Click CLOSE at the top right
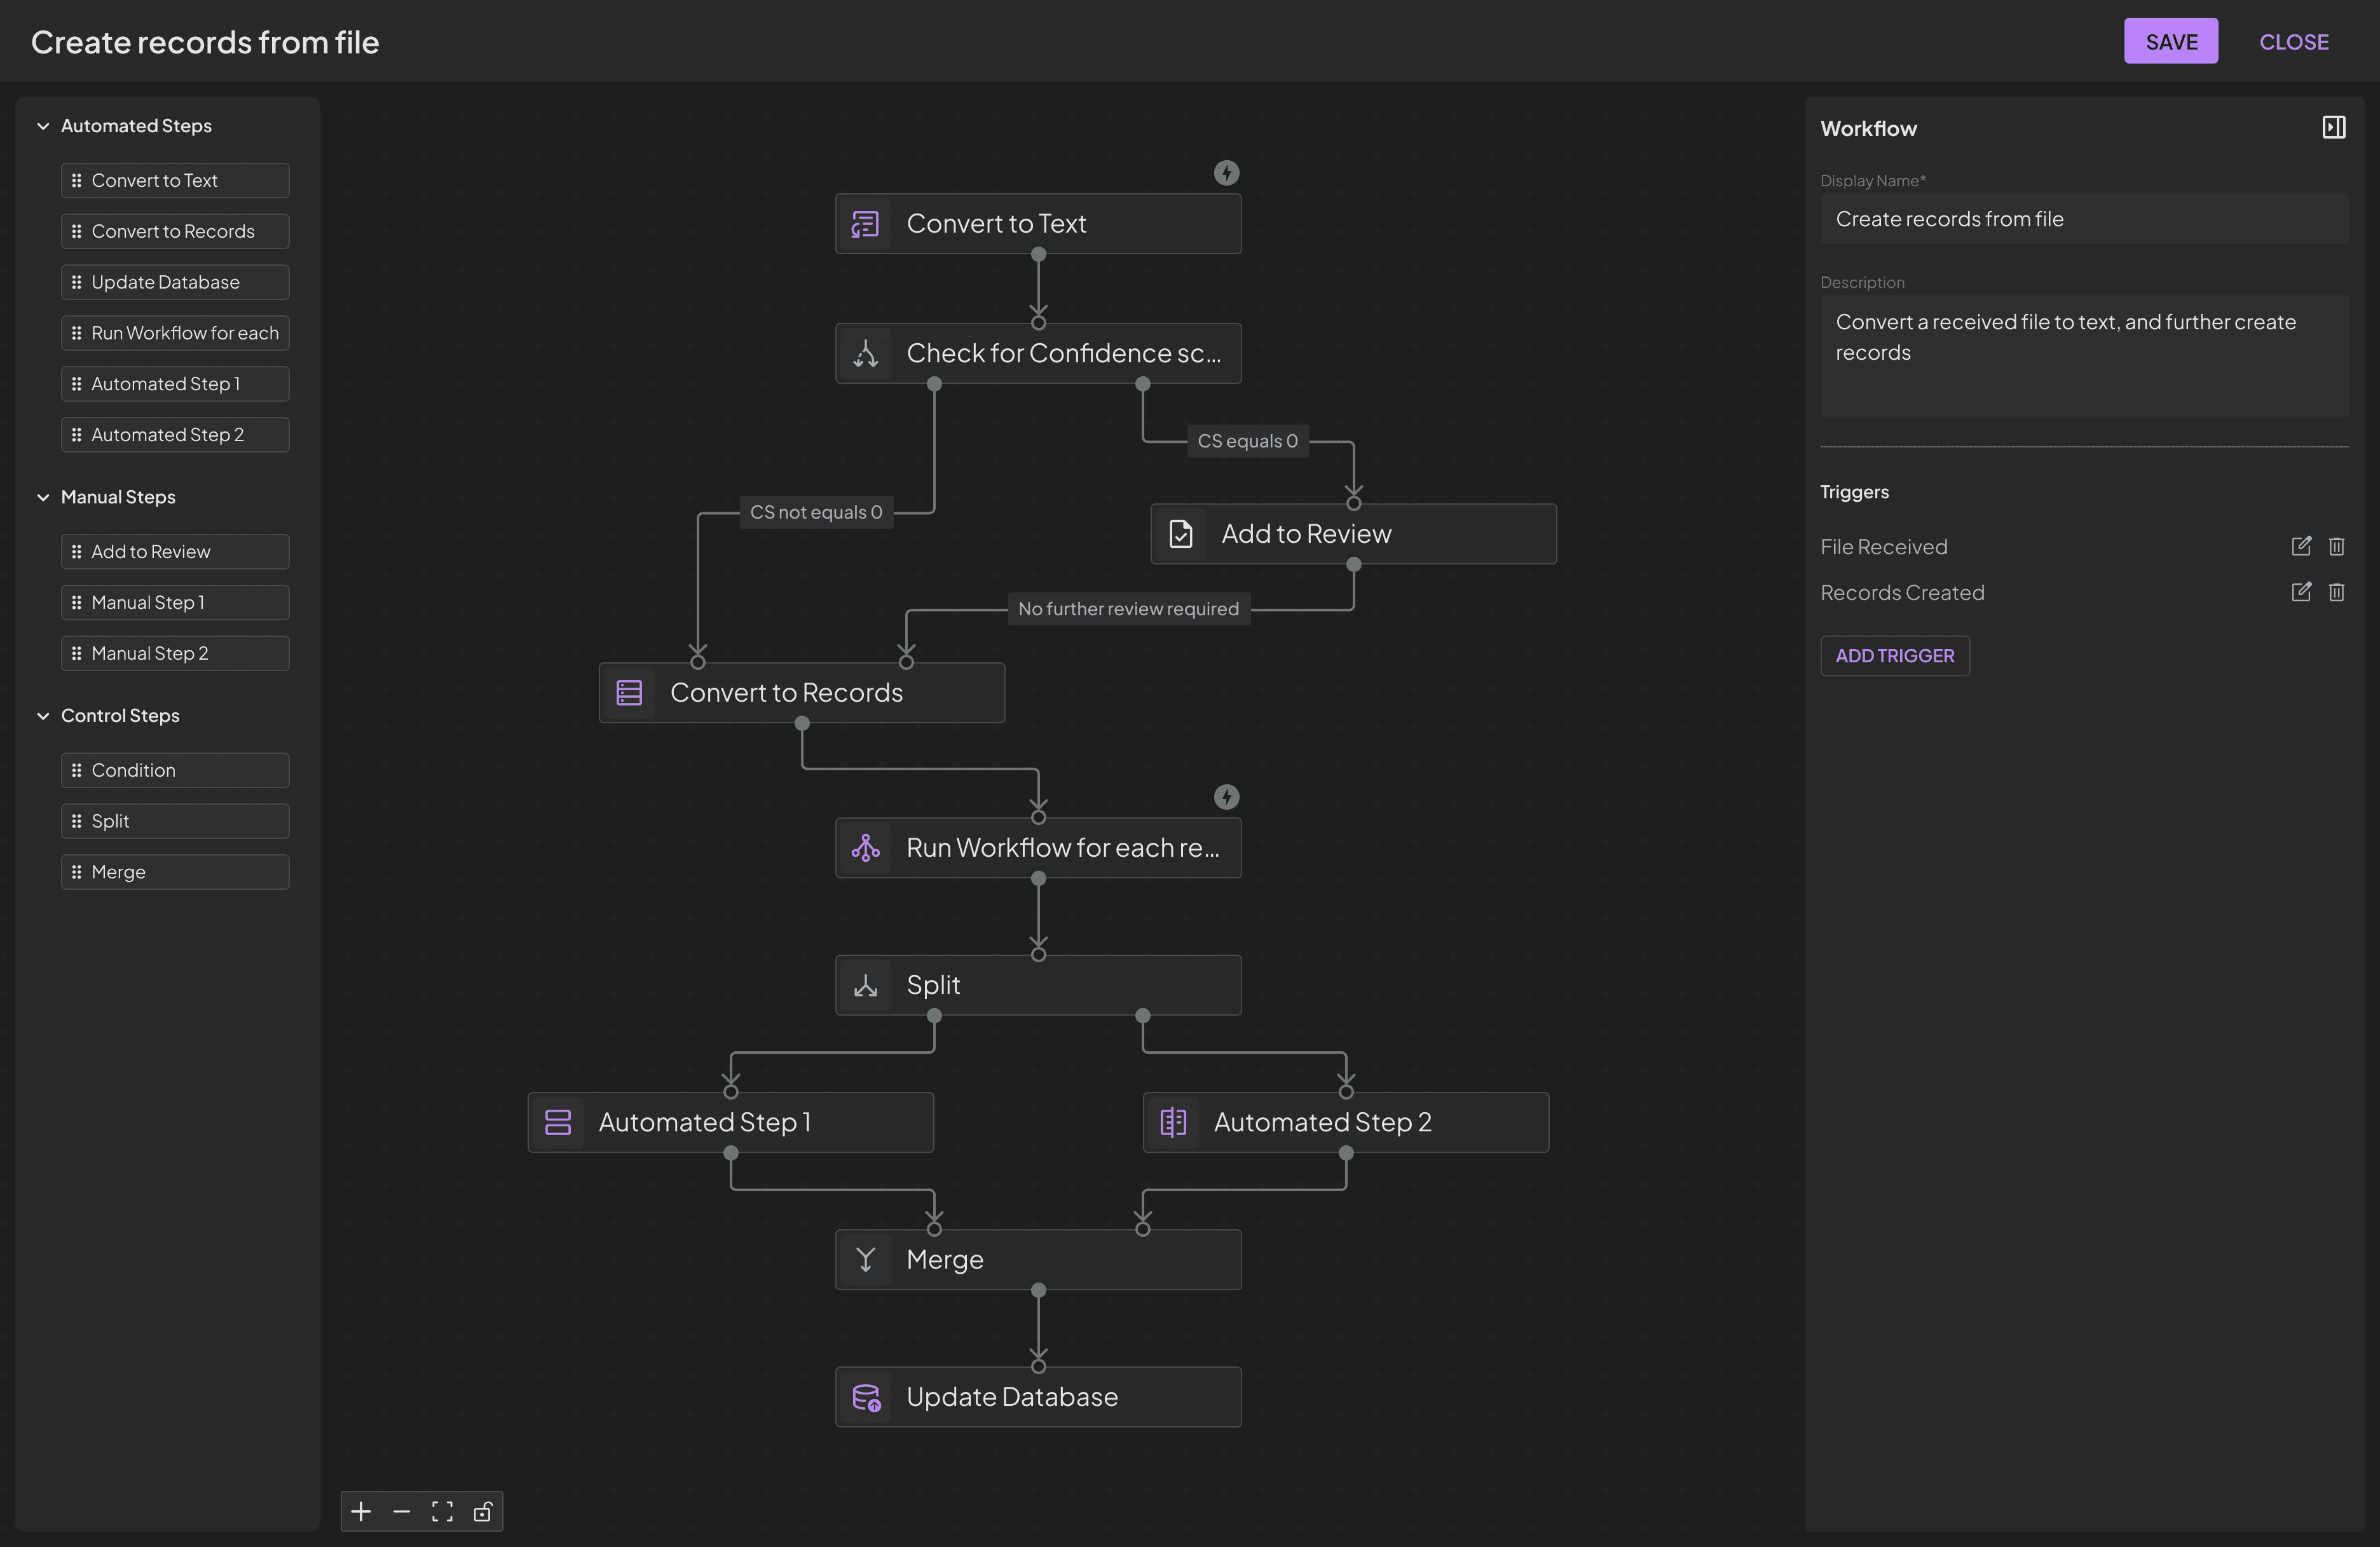Image resolution: width=2380 pixels, height=1547 pixels. [2295, 41]
